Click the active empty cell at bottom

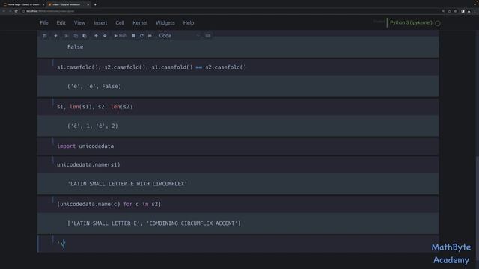click(x=238, y=244)
